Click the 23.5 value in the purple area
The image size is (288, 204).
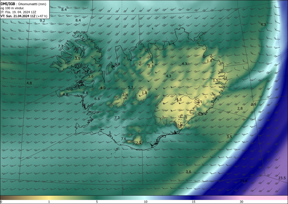pos(282,178)
